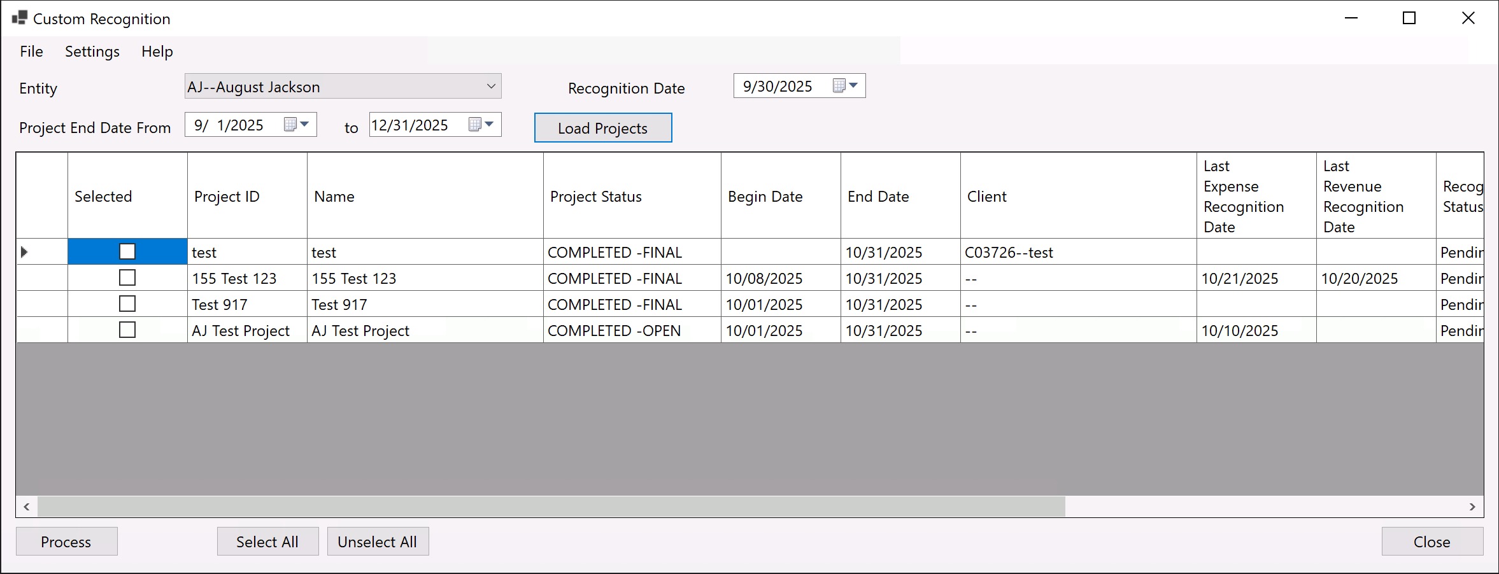Viewport: 1499px width, 574px height.
Task: Click the right arrow of the horizontal scrollbar
Action: pyautogui.click(x=1472, y=507)
